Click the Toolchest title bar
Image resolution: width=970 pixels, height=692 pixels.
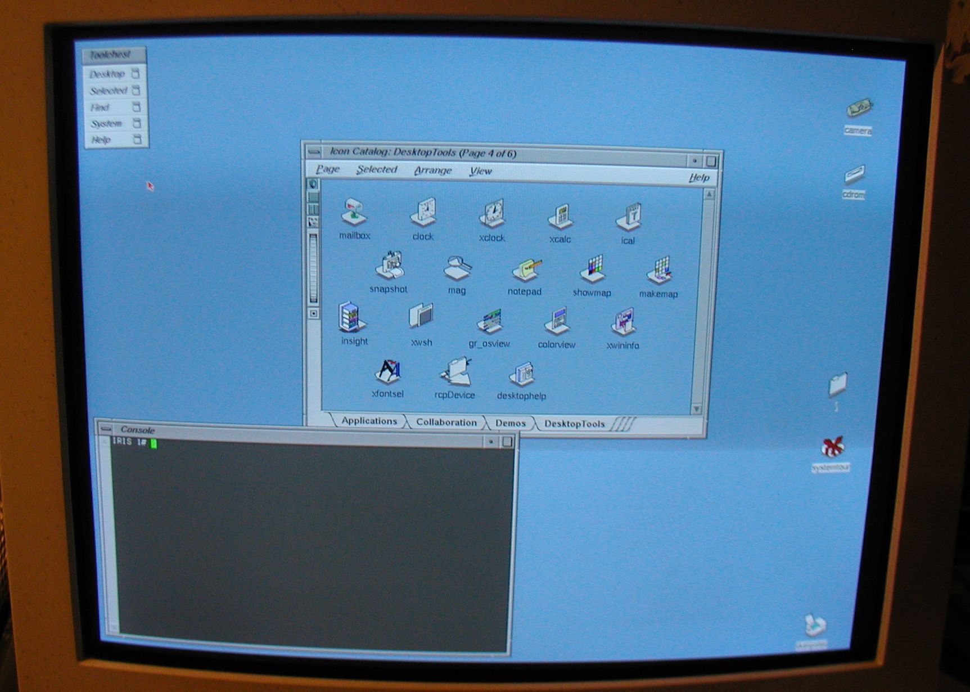(115, 55)
